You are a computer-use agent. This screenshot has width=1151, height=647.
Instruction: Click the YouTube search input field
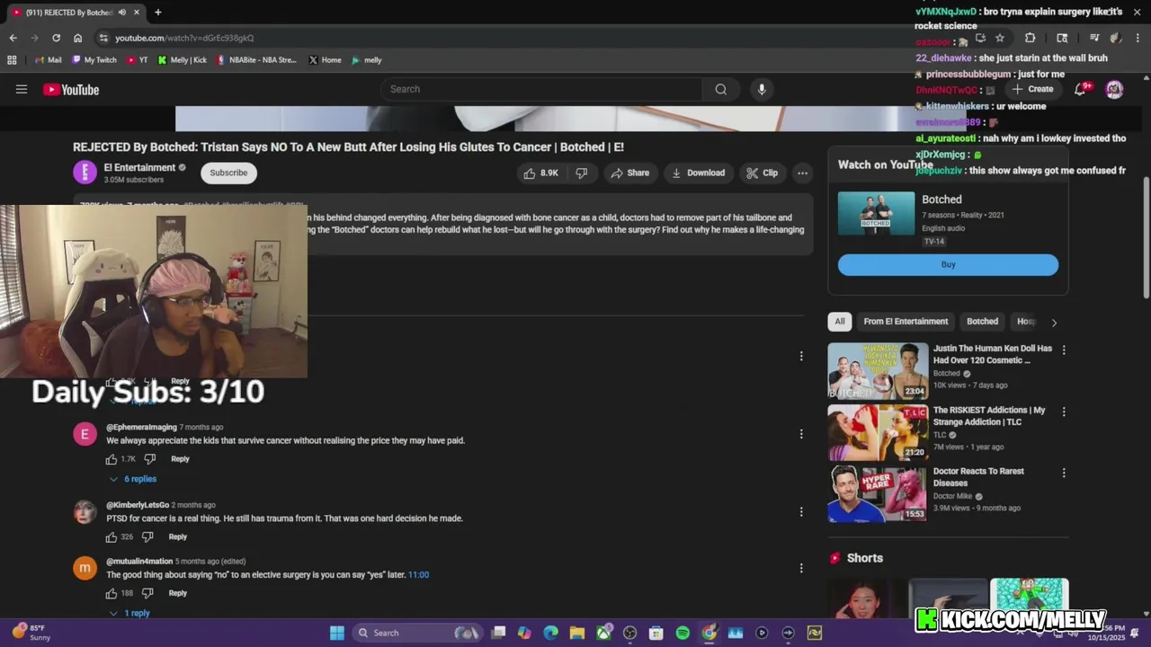click(542, 89)
